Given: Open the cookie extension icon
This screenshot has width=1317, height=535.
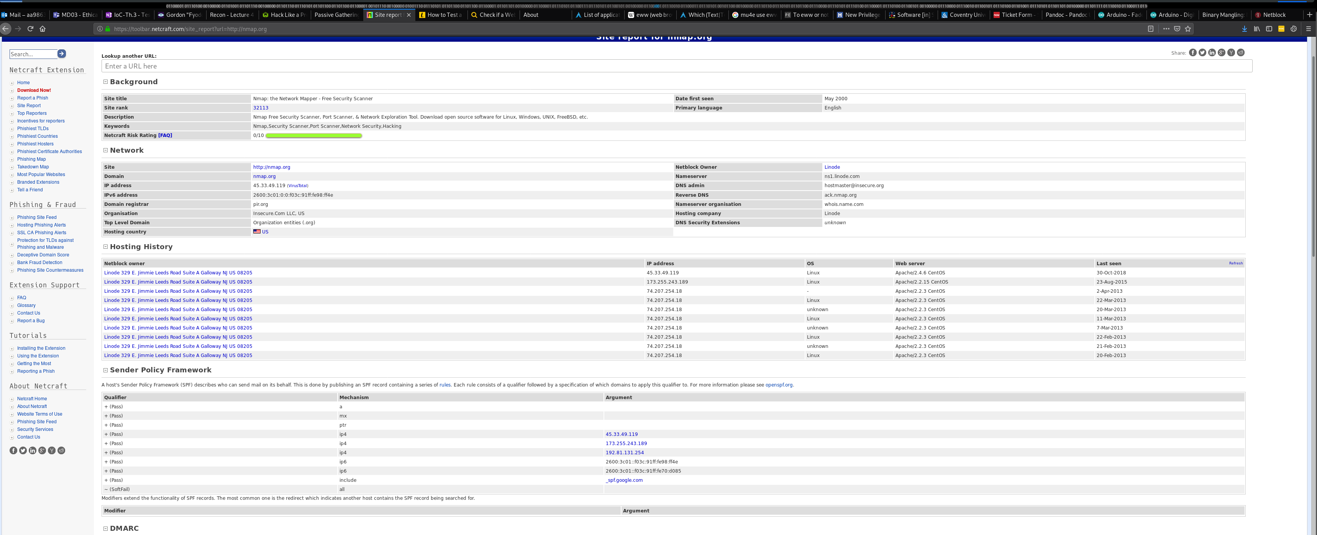Looking at the screenshot, I should (1294, 29).
